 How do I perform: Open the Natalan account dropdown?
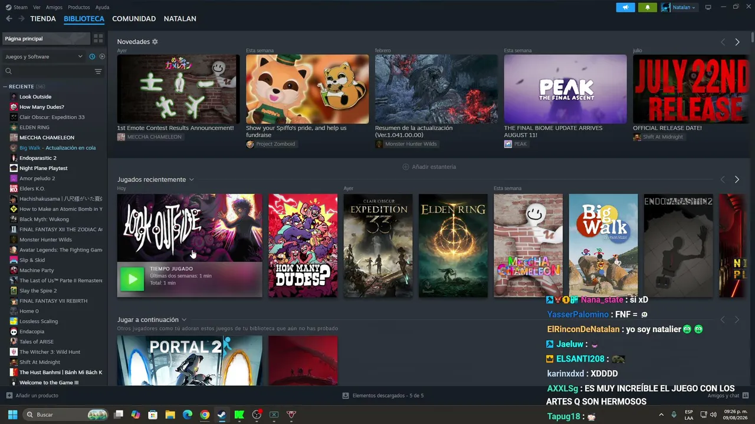click(x=679, y=8)
